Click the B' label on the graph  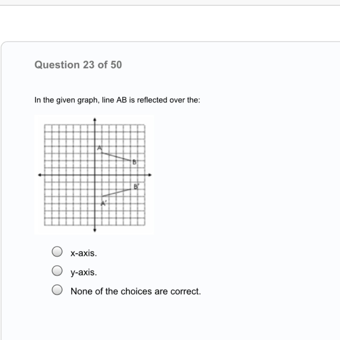tap(136, 186)
